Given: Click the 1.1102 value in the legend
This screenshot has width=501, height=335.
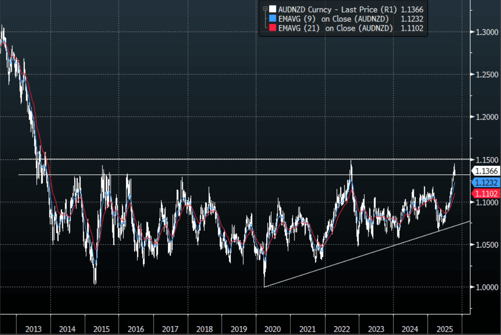Looking at the screenshot, I should click(x=412, y=28).
